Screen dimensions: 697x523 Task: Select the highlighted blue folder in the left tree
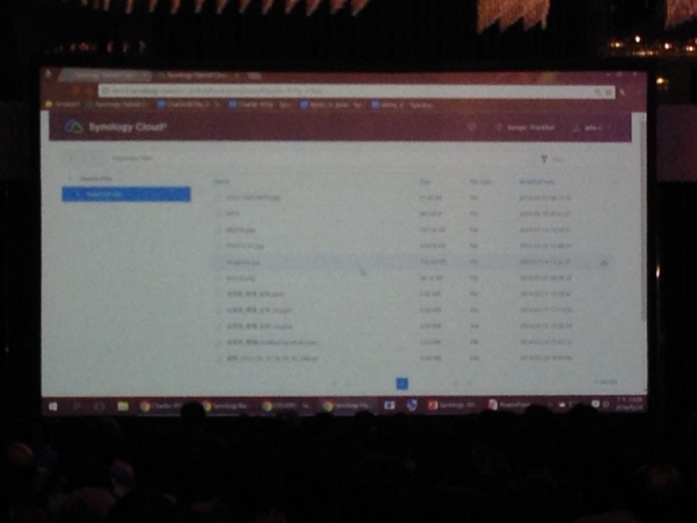pos(126,195)
